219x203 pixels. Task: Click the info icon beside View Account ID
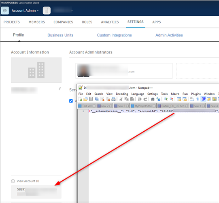coord(13,181)
